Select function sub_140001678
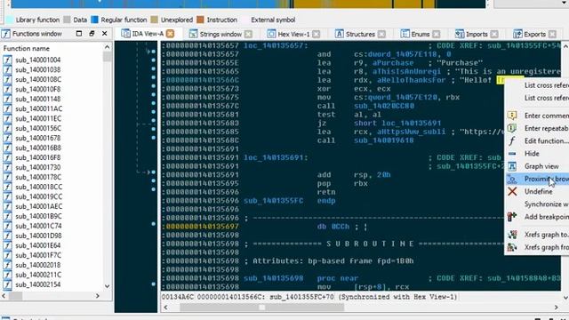Viewport: 569px width, 320px height. 37,139
